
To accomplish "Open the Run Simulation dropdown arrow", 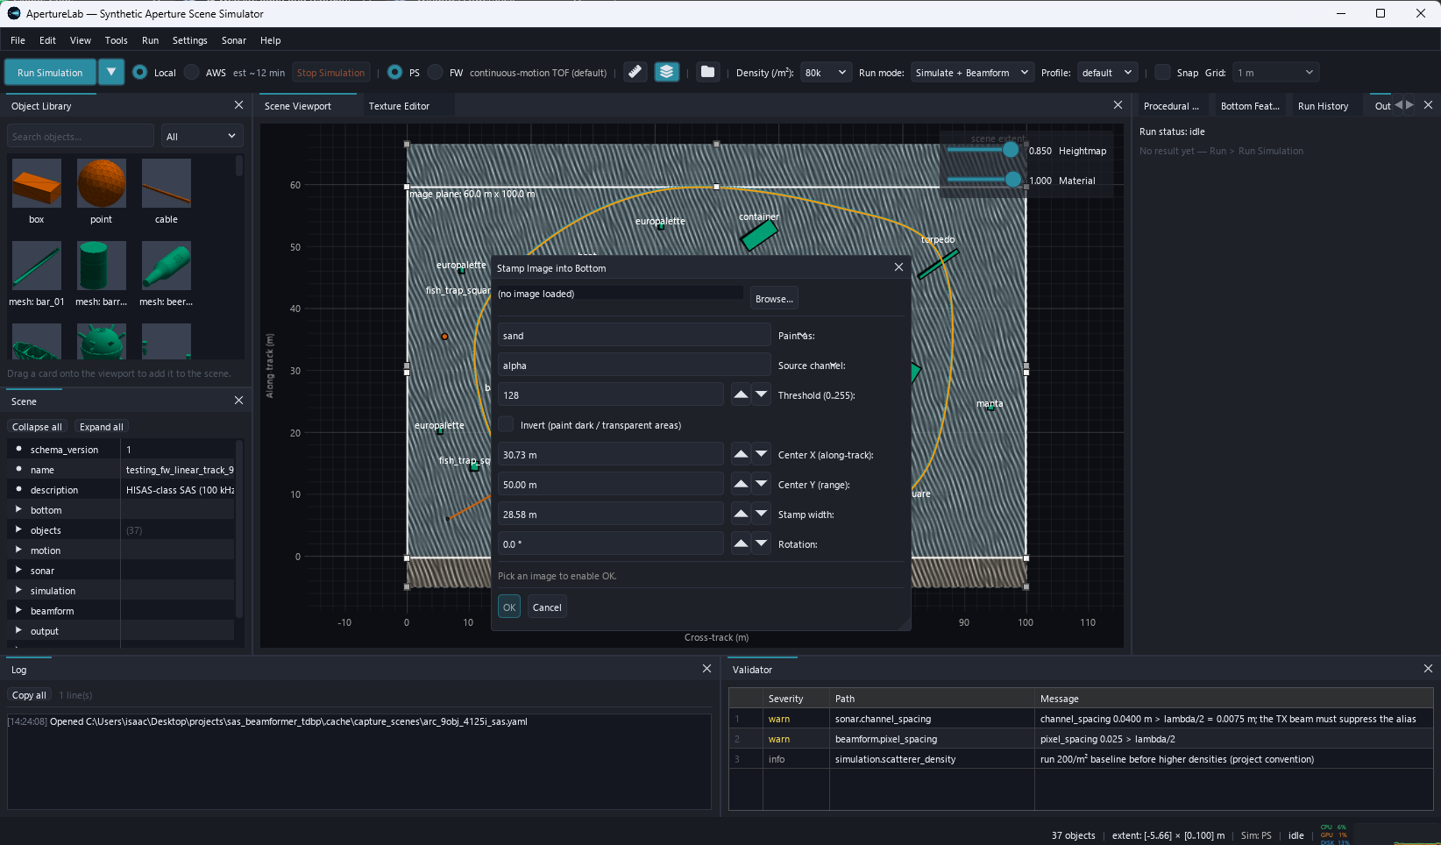I will pos(111,72).
